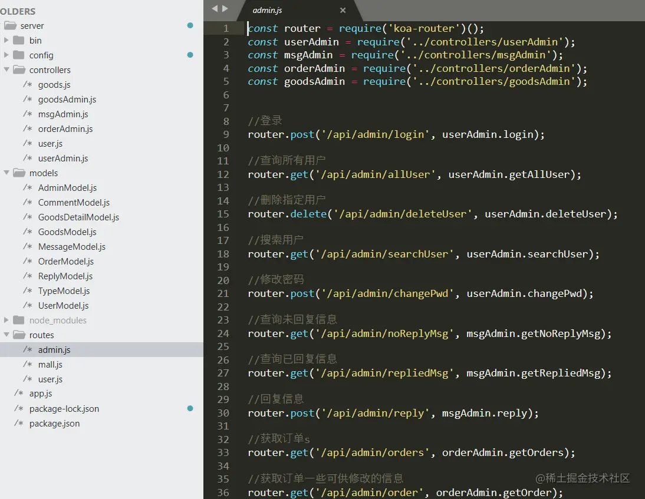Screen dimensions: 645x499
Task: Click the bin folder icon
Action: (x=18, y=40)
